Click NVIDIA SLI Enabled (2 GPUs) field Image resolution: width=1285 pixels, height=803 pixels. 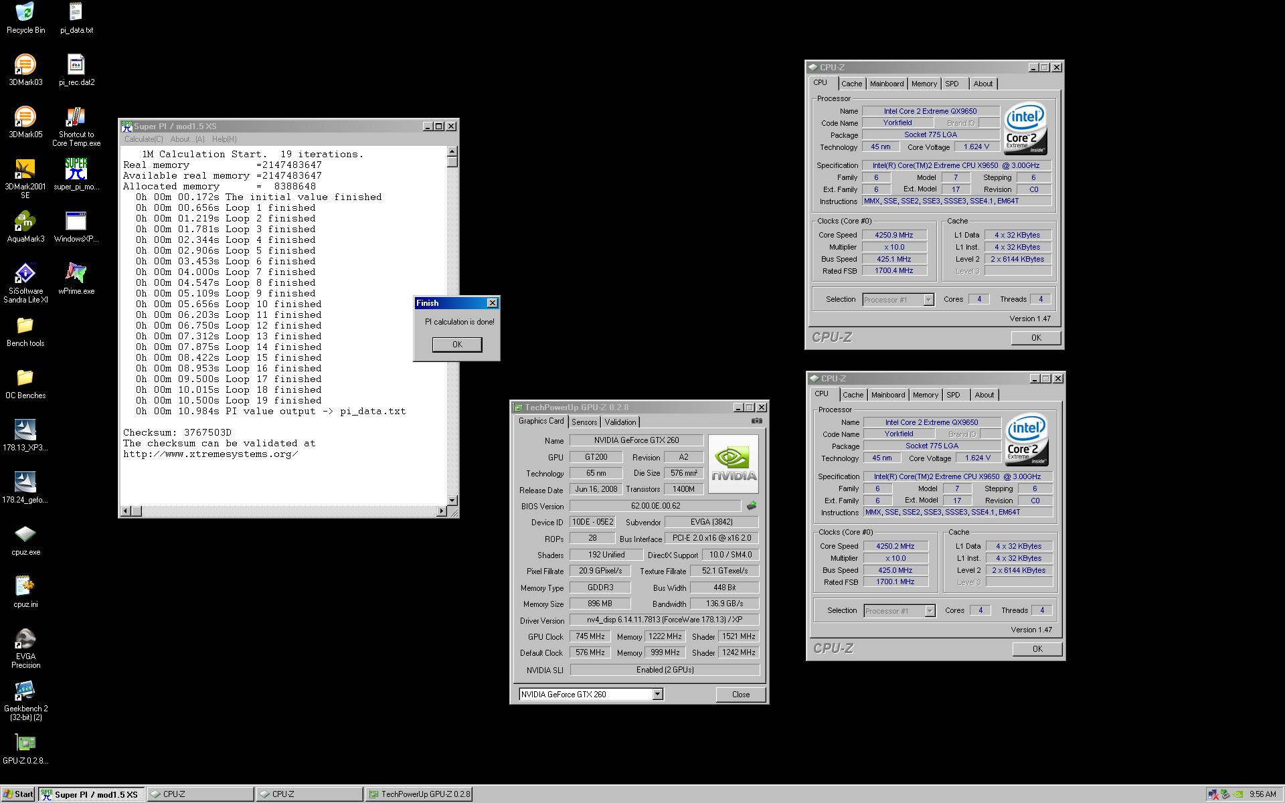coord(665,670)
